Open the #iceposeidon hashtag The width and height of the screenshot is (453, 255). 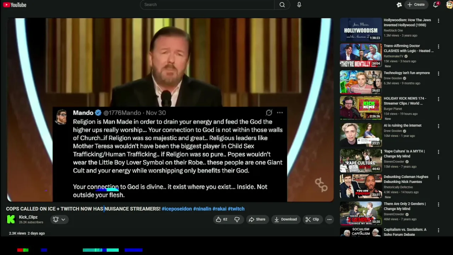point(177,209)
